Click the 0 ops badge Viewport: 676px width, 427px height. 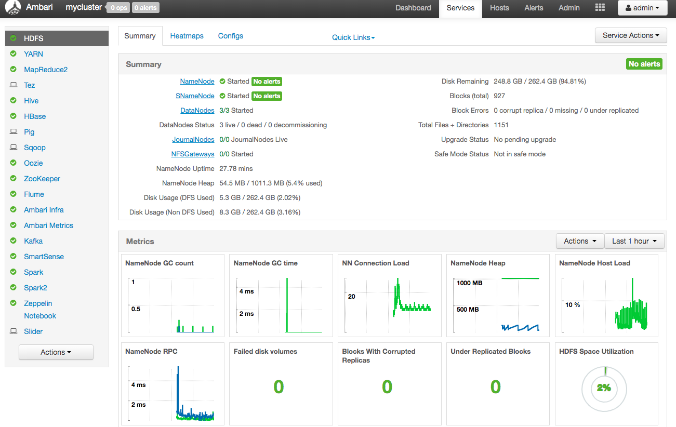tap(117, 8)
